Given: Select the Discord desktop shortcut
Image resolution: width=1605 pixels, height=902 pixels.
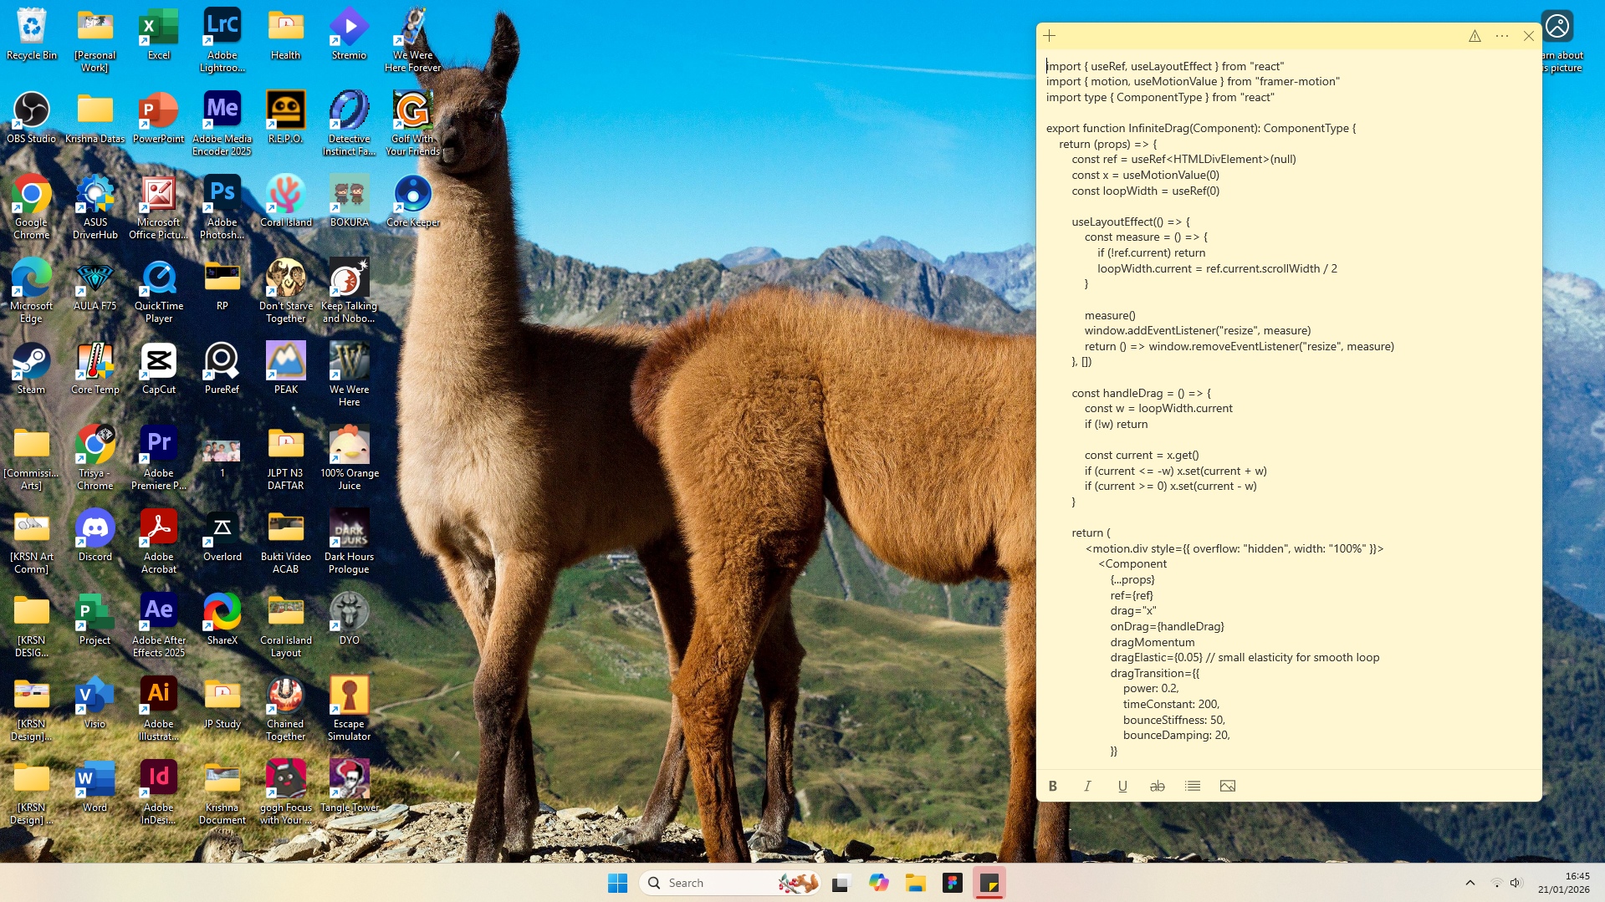Looking at the screenshot, I should coord(95,535).
